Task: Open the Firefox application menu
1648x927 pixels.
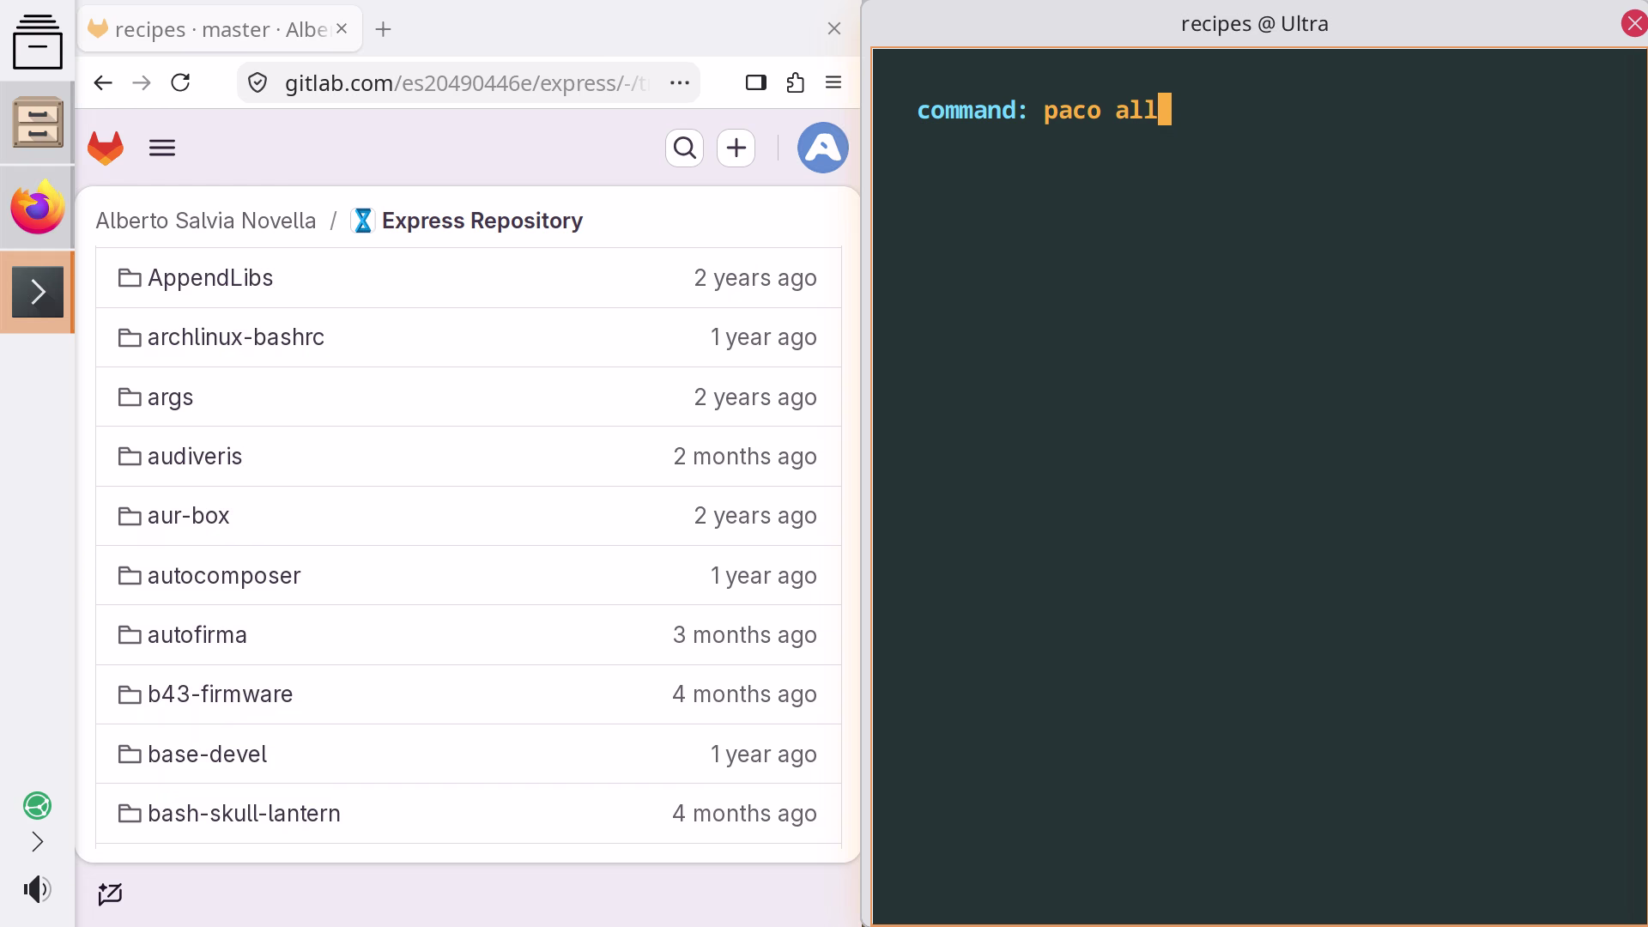Action: click(833, 82)
